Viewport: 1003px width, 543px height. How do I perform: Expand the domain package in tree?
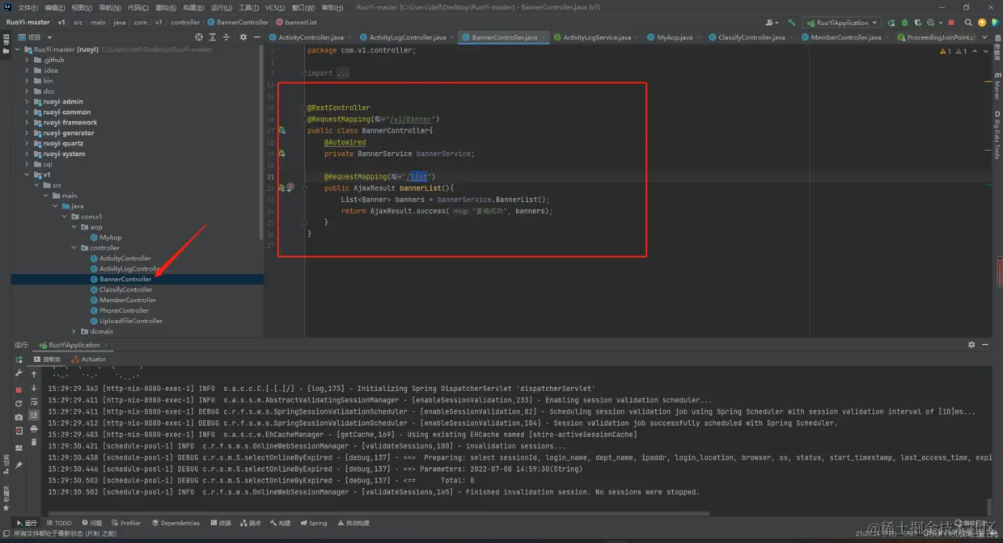pos(74,331)
